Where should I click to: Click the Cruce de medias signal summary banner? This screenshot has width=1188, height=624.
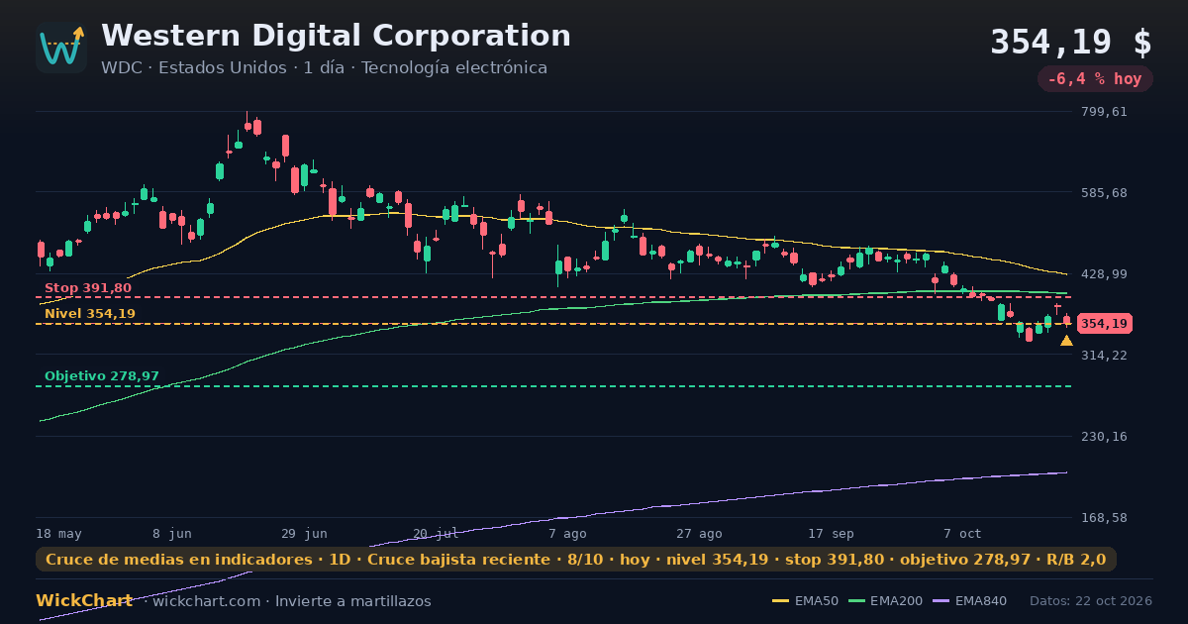[576, 560]
